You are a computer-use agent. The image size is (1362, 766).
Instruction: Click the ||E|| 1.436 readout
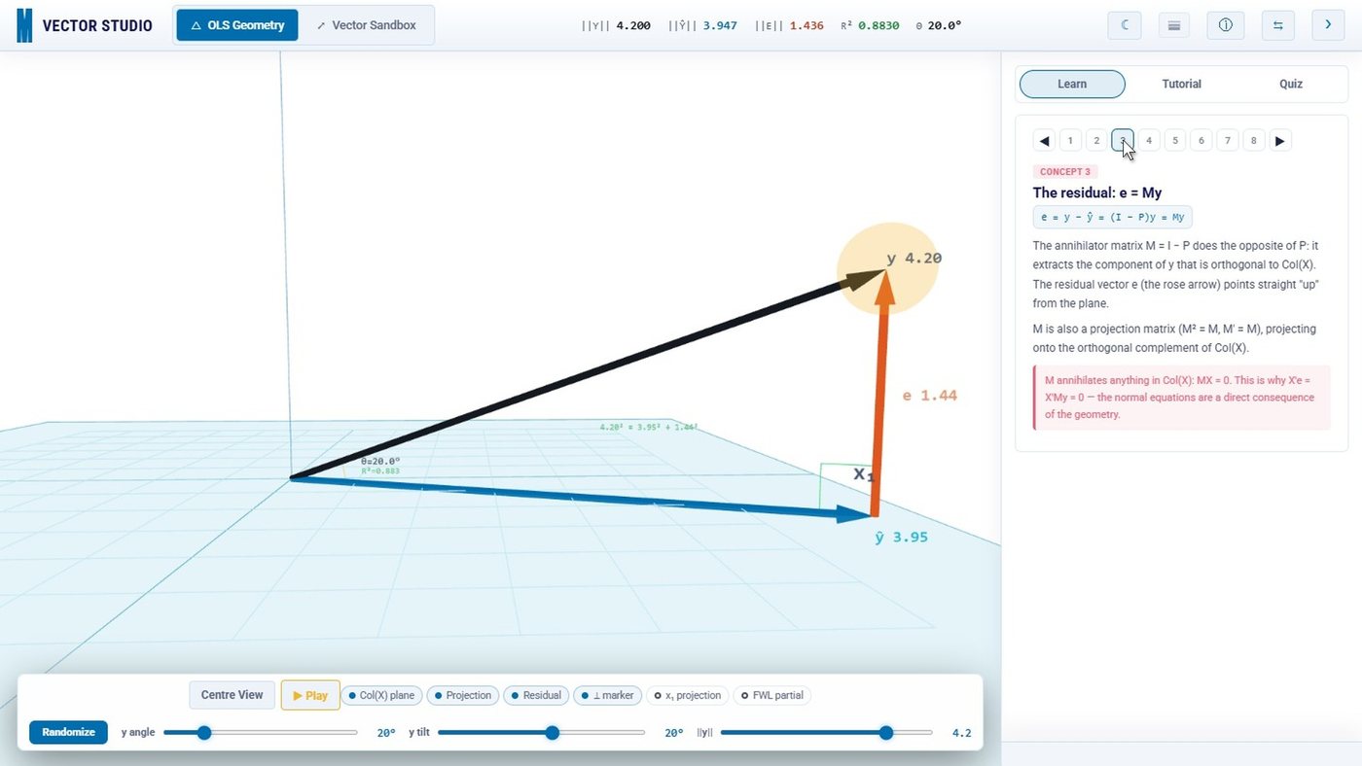click(x=789, y=25)
